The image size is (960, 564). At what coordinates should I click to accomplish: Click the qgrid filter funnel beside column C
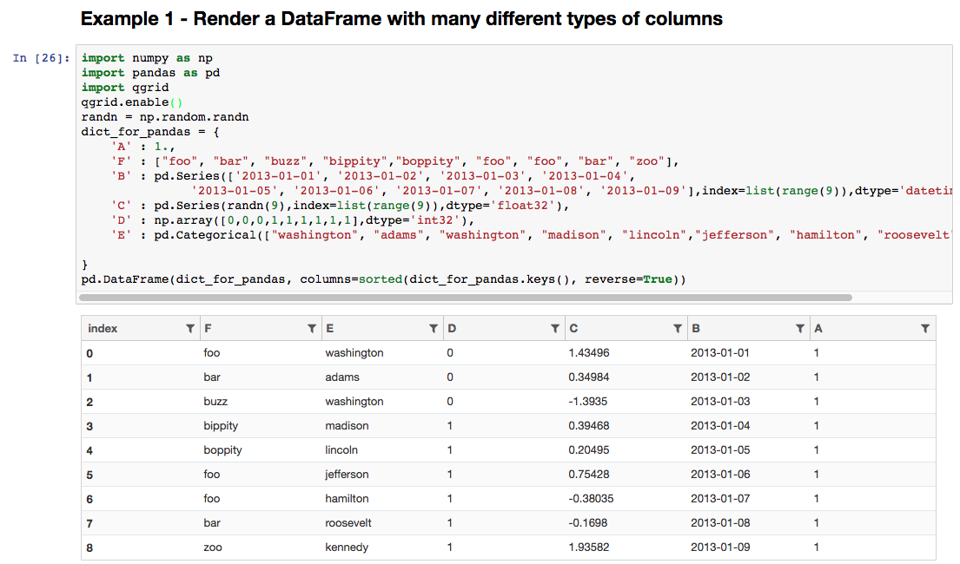point(678,328)
